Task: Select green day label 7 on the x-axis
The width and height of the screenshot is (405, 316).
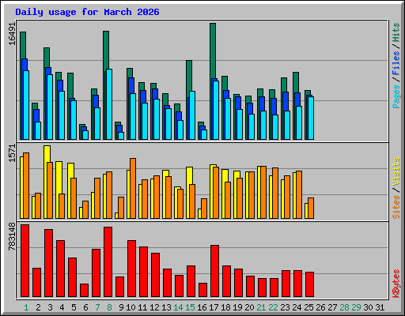Action: (x=97, y=307)
